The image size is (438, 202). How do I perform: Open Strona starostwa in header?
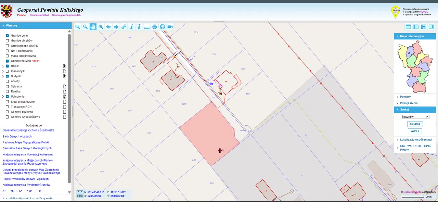(40, 15)
